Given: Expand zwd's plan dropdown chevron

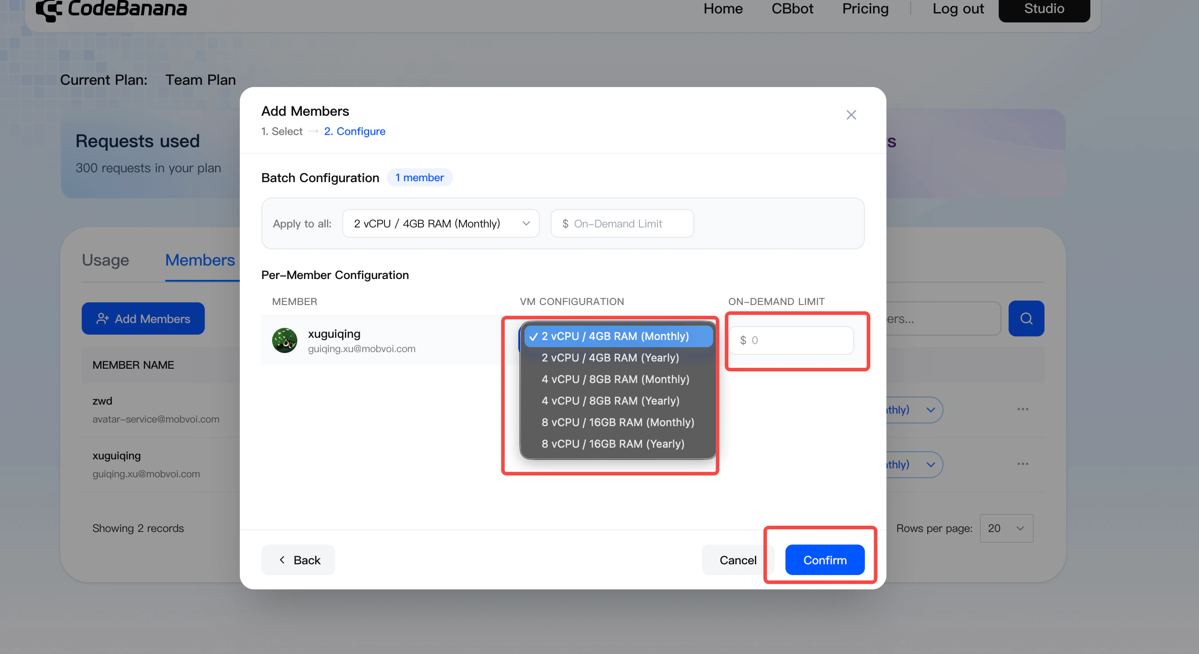Looking at the screenshot, I should coord(930,410).
